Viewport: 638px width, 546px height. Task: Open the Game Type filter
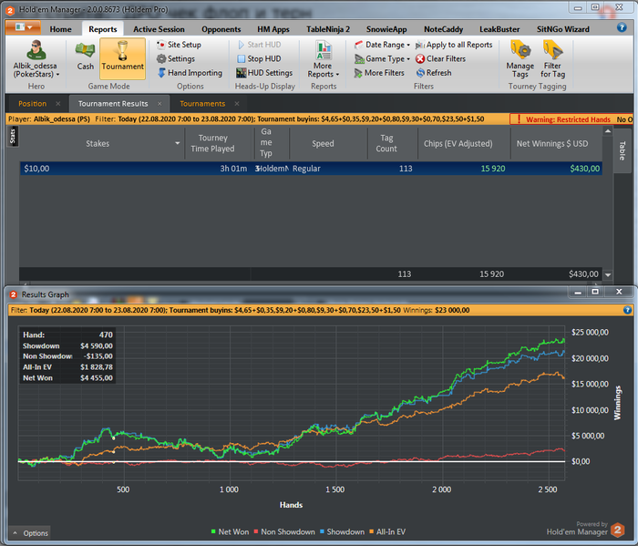[x=382, y=58]
